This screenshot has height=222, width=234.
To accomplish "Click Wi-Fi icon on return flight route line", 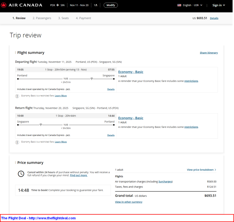I will coord(41,125).
